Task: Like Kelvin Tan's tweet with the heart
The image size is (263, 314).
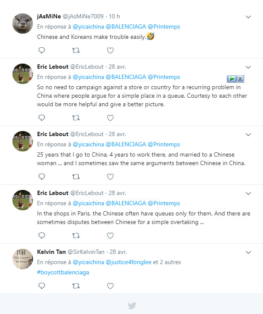Action: point(110,286)
